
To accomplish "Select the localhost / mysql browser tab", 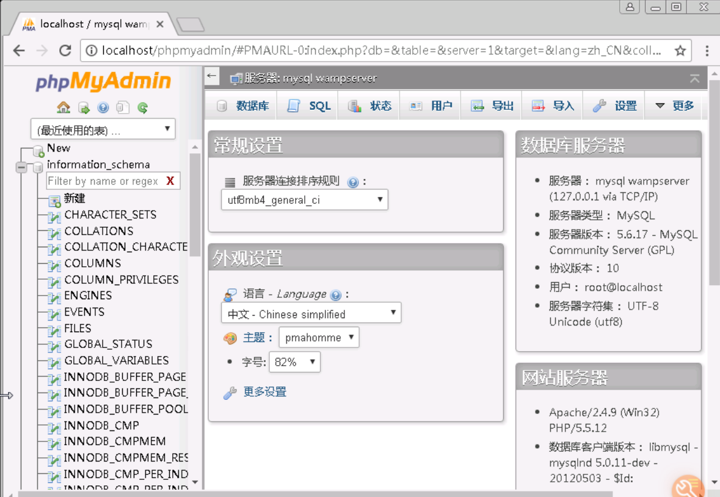I will pyautogui.click(x=93, y=24).
